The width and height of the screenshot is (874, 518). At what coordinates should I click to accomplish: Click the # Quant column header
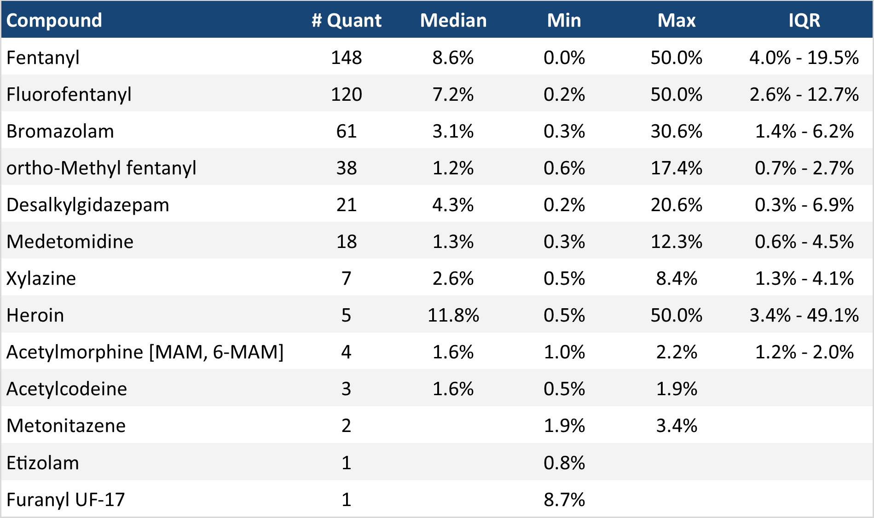coord(347,20)
